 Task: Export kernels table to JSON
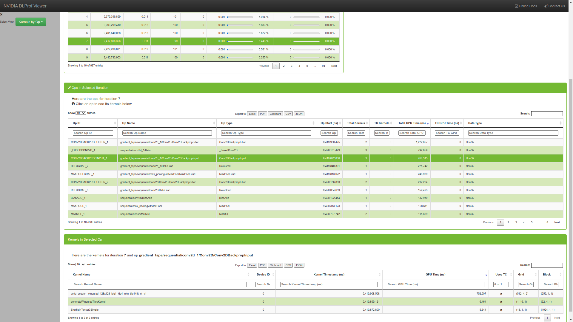point(299,265)
